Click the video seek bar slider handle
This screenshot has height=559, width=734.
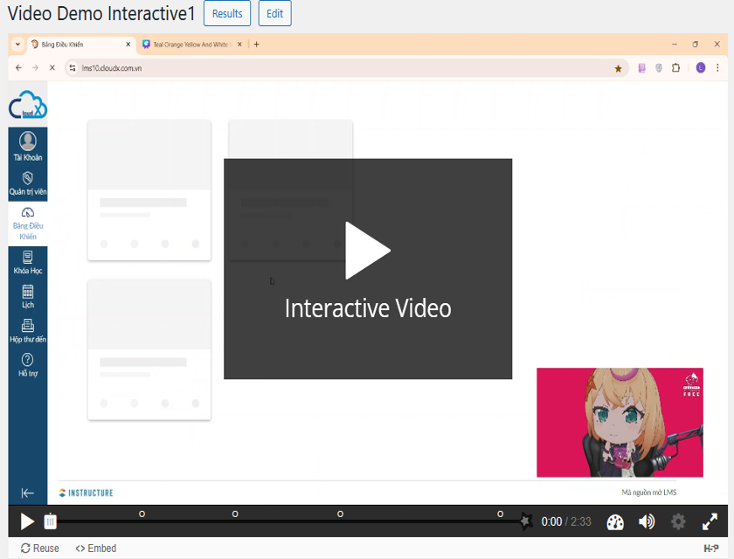(x=51, y=521)
